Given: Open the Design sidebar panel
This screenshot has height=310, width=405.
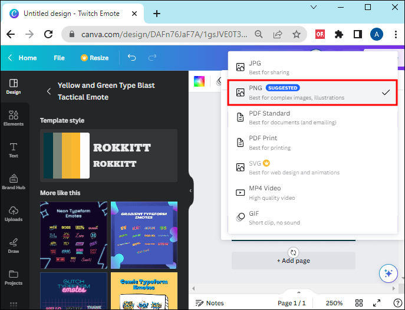Looking at the screenshot, I should 14,87.
